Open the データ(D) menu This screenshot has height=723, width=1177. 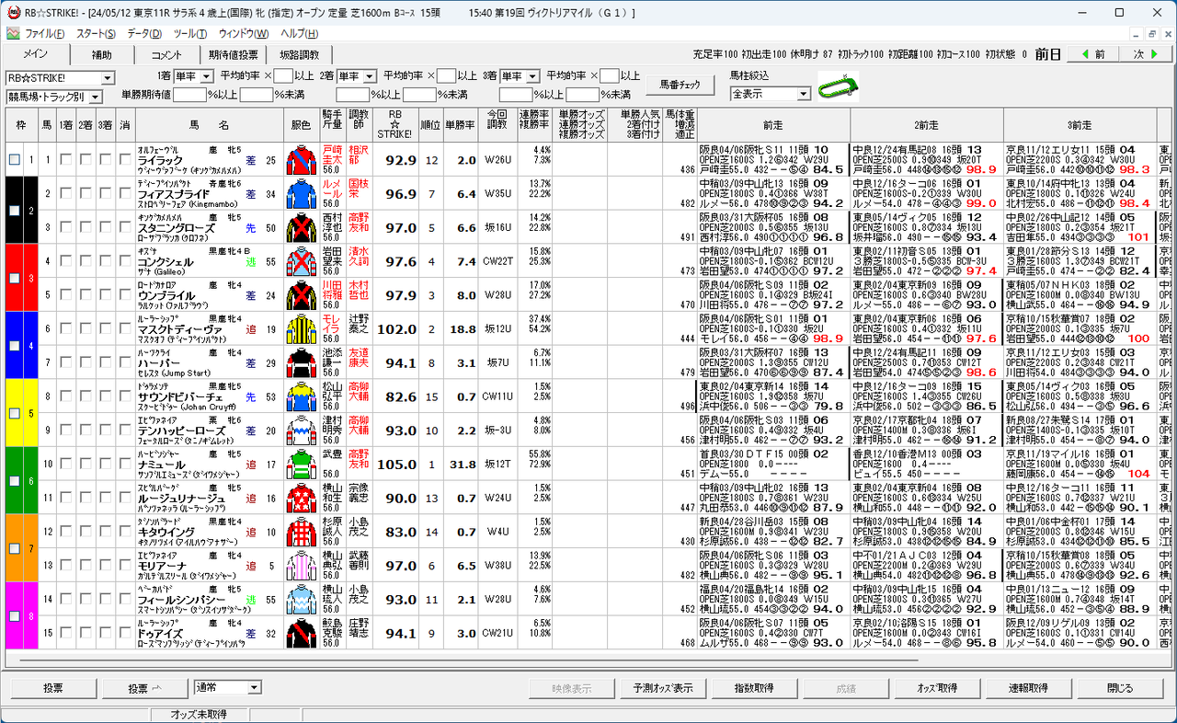[x=144, y=34]
